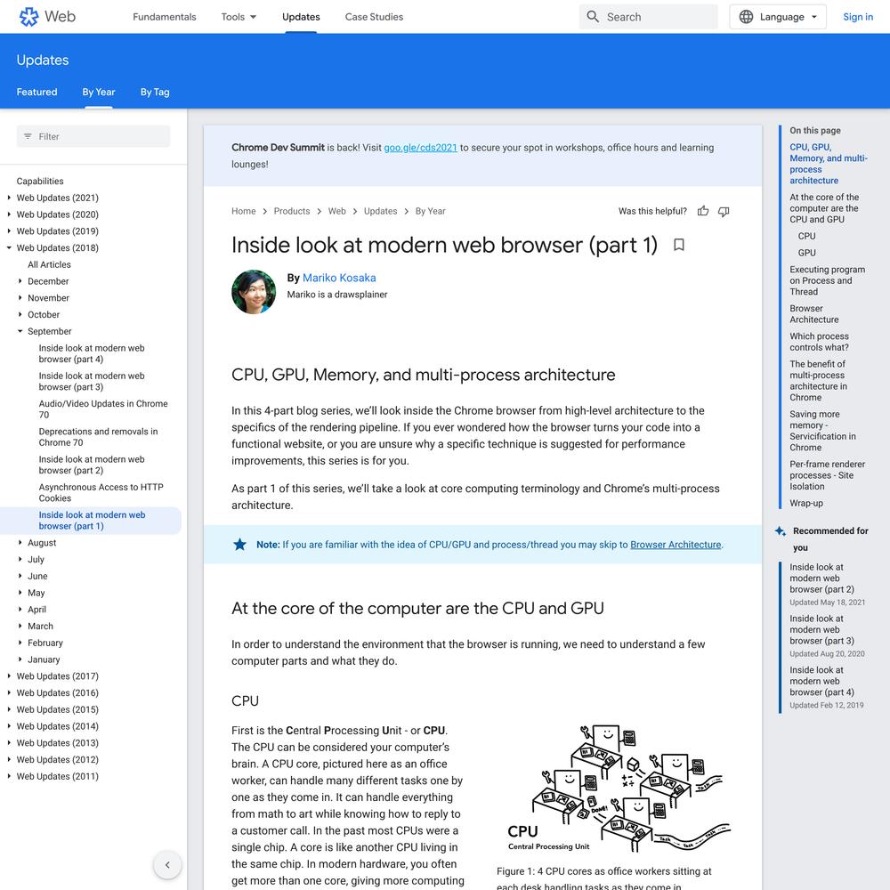This screenshot has height=890, width=890.
Task: Open Asynchronous Access to HTTP Cookies
Action: pyautogui.click(x=101, y=493)
